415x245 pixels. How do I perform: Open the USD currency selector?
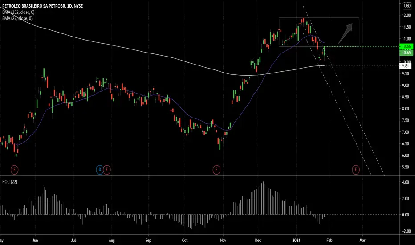point(407,5)
